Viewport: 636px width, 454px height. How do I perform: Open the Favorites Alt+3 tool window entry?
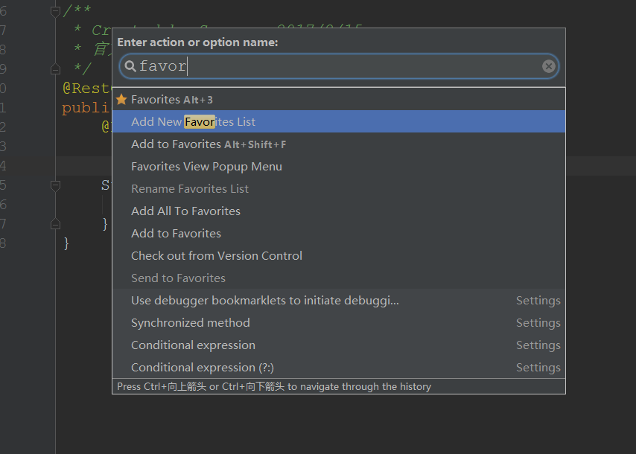coord(172,99)
